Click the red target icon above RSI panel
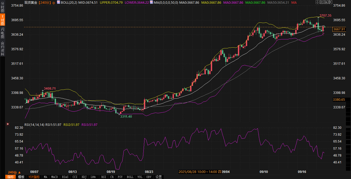This screenshot has height=179, width=351. coord(8,124)
